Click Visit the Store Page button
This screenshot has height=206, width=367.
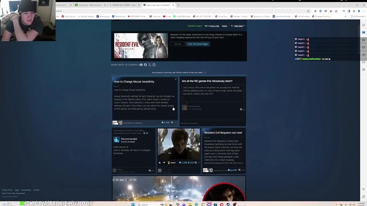click(x=198, y=44)
